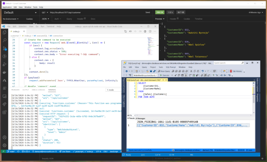Open Accounts icon at bottom of VS Code sidebar
Viewport: 267px width, 162px height.
[5, 137]
